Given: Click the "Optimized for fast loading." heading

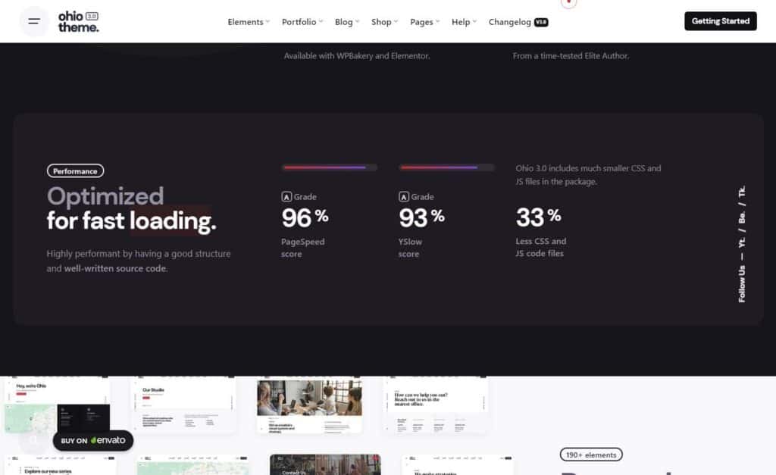Looking at the screenshot, I should click(x=132, y=209).
